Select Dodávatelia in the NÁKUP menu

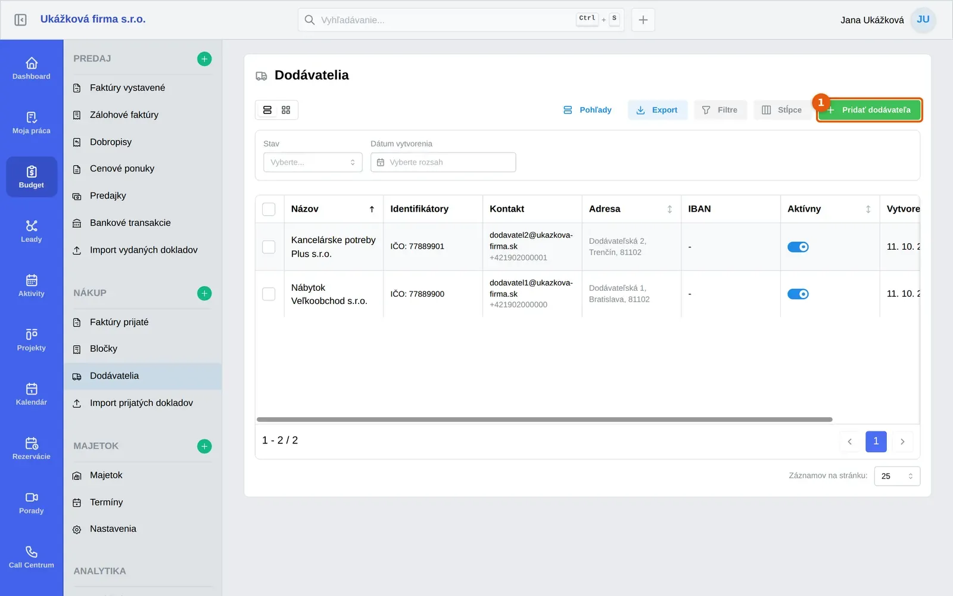(142, 376)
